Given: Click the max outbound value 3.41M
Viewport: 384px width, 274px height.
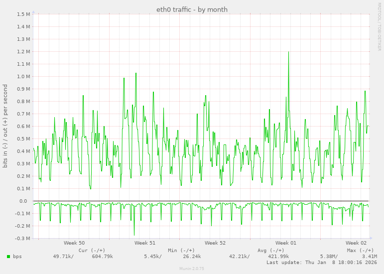Looking at the screenshot, I should [x=369, y=257].
